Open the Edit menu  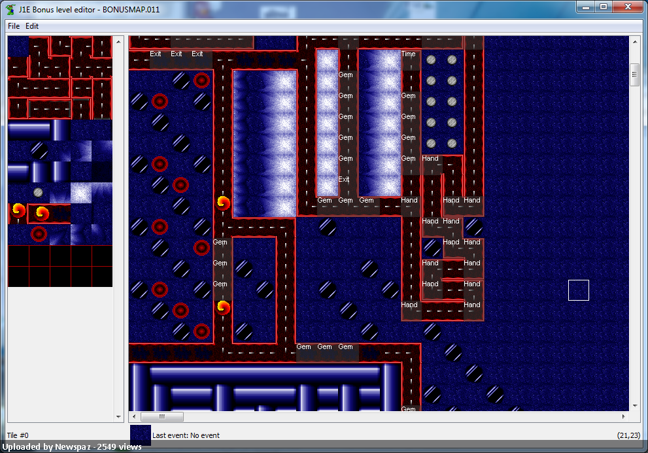[32, 26]
